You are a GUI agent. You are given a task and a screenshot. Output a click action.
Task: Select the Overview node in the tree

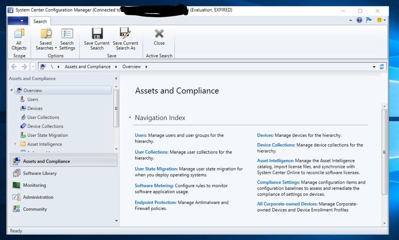[x=63, y=90]
